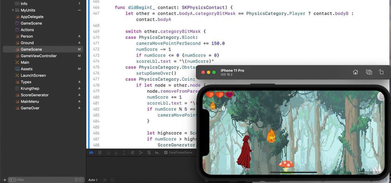Toggle breakpoints with the blue debug bar icon
This screenshot has width=391, height=183.
91,152
